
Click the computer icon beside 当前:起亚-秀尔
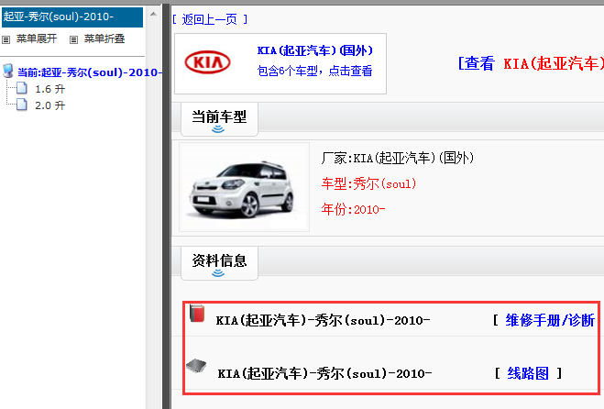[8, 72]
